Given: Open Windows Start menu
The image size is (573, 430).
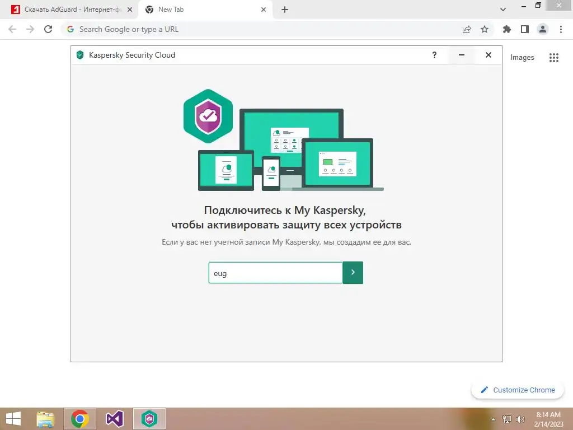Looking at the screenshot, I should pos(13,419).
